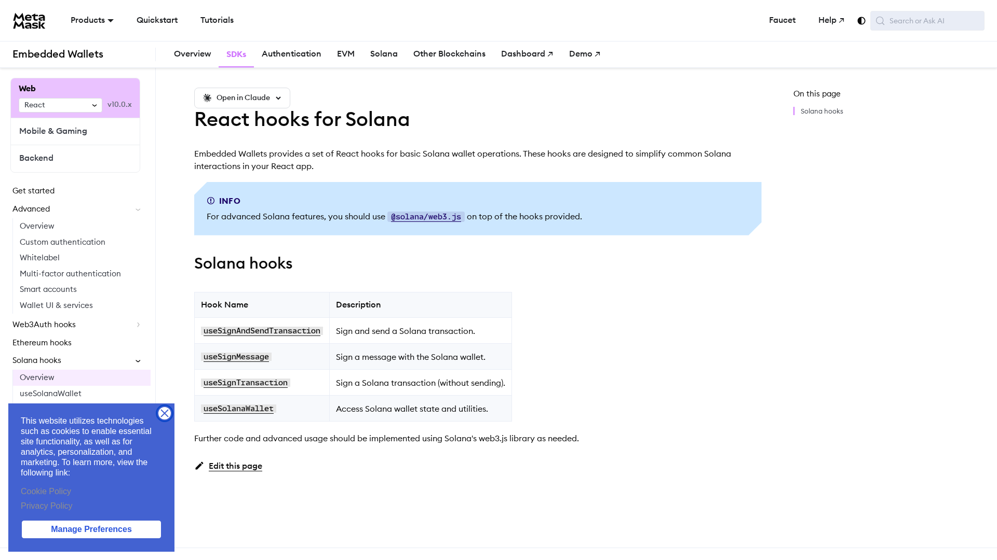Open the Quickstart page
Screen dimensions: 997x560
pos(157,20)
